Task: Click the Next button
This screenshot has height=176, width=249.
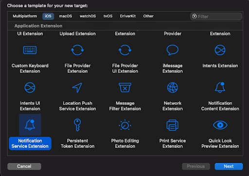Action: [229, 166]
